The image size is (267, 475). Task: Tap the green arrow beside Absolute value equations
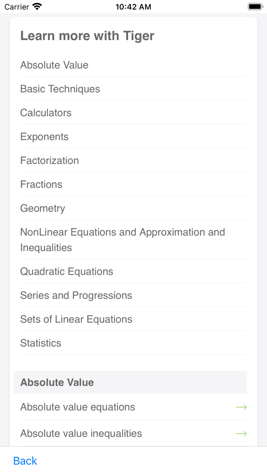[x=241, y=407]
